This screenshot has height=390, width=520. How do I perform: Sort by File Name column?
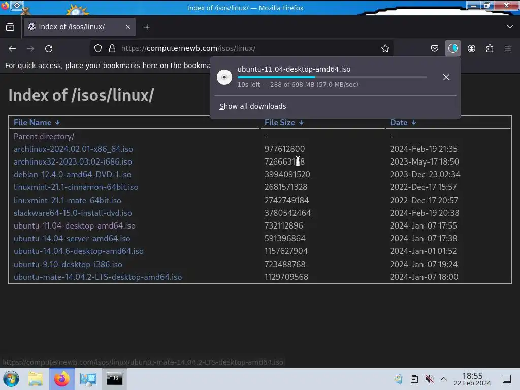tap(37, 123)
